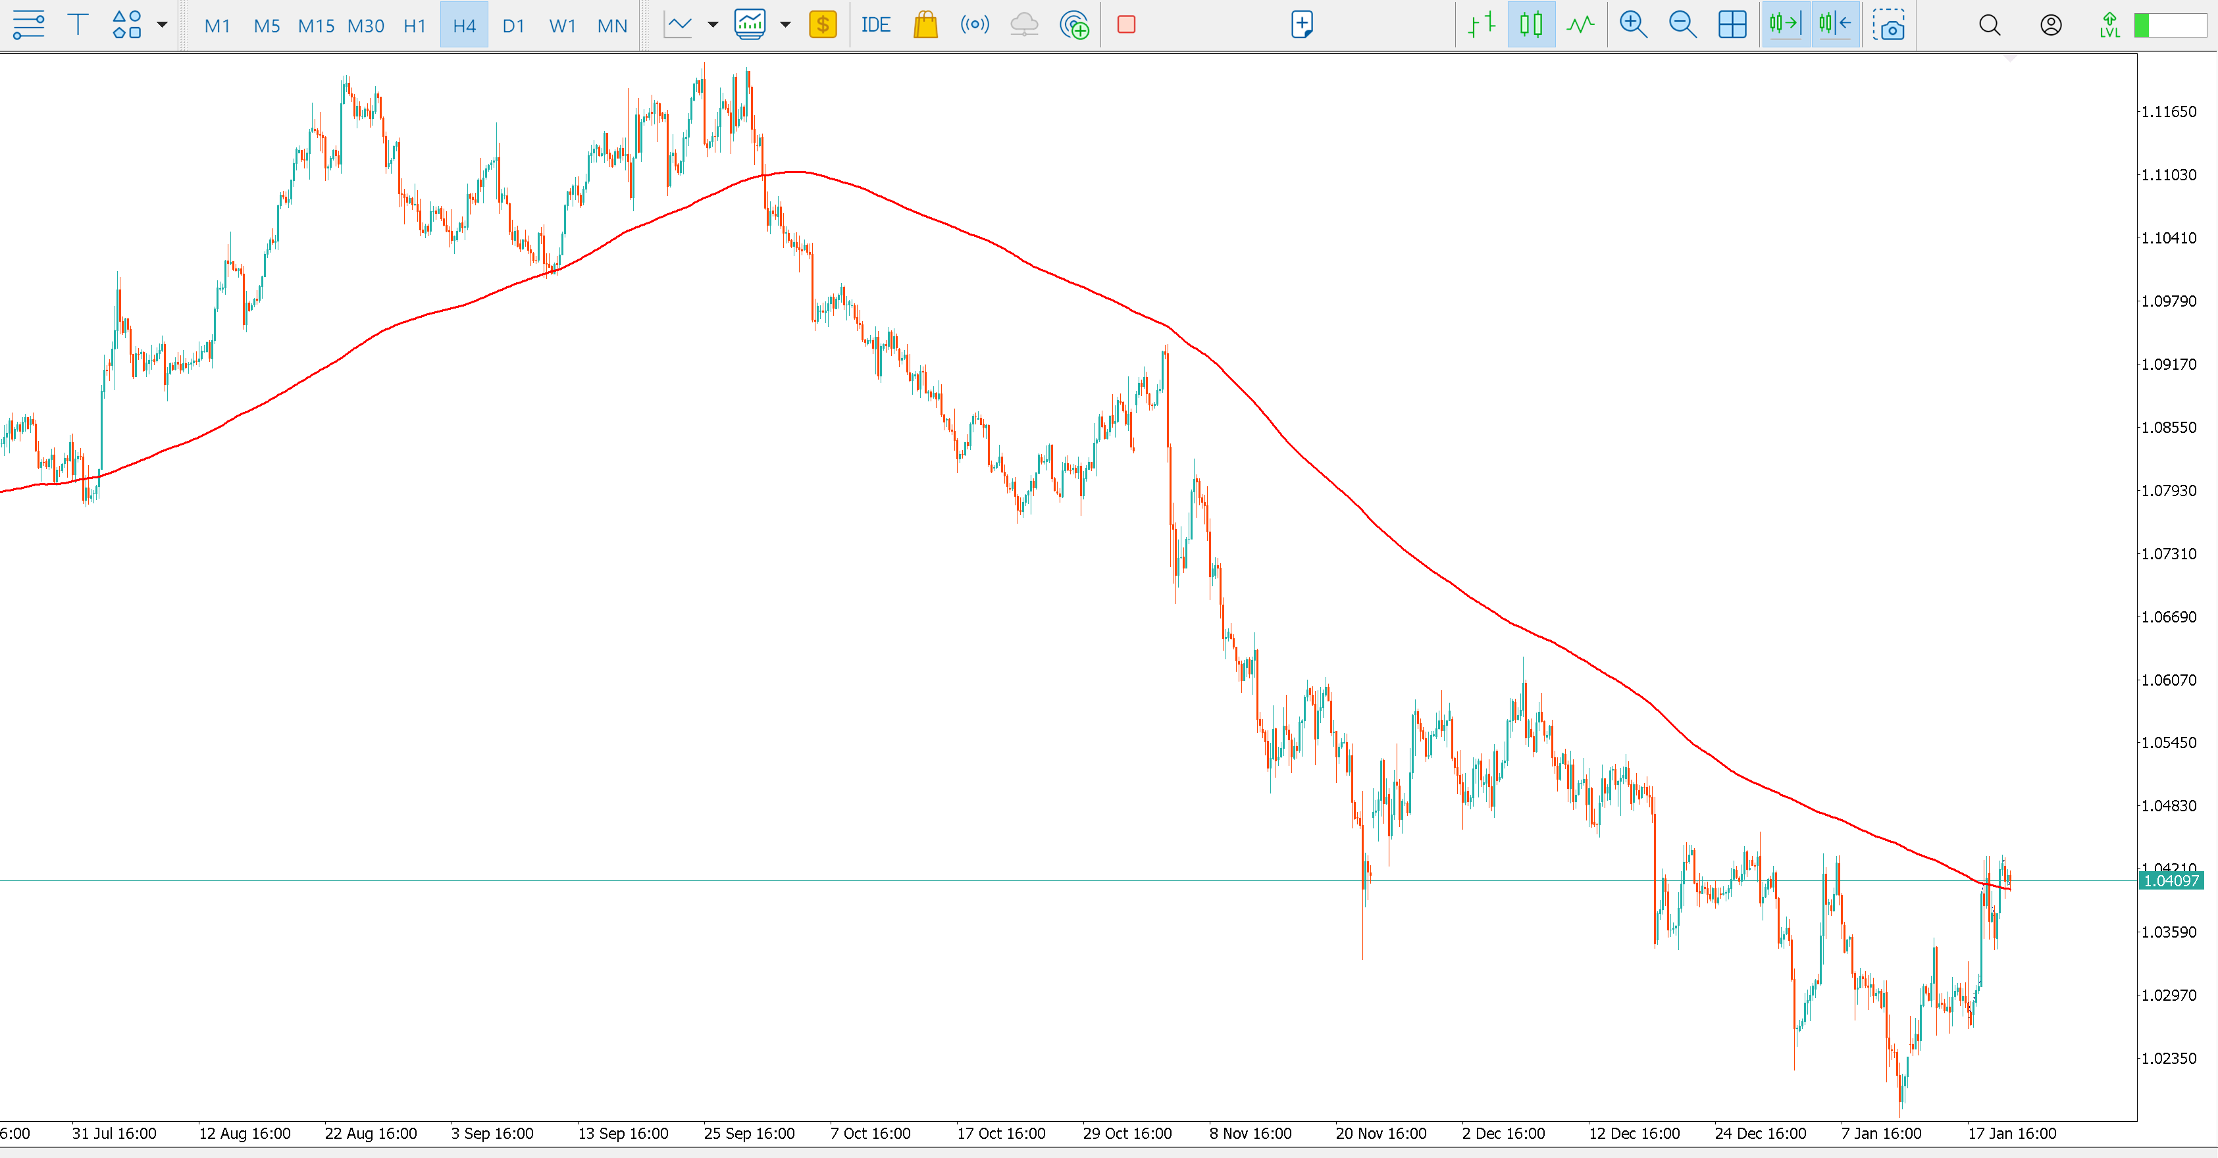Switch to M15 timeframe

click(x=316, y=26)
